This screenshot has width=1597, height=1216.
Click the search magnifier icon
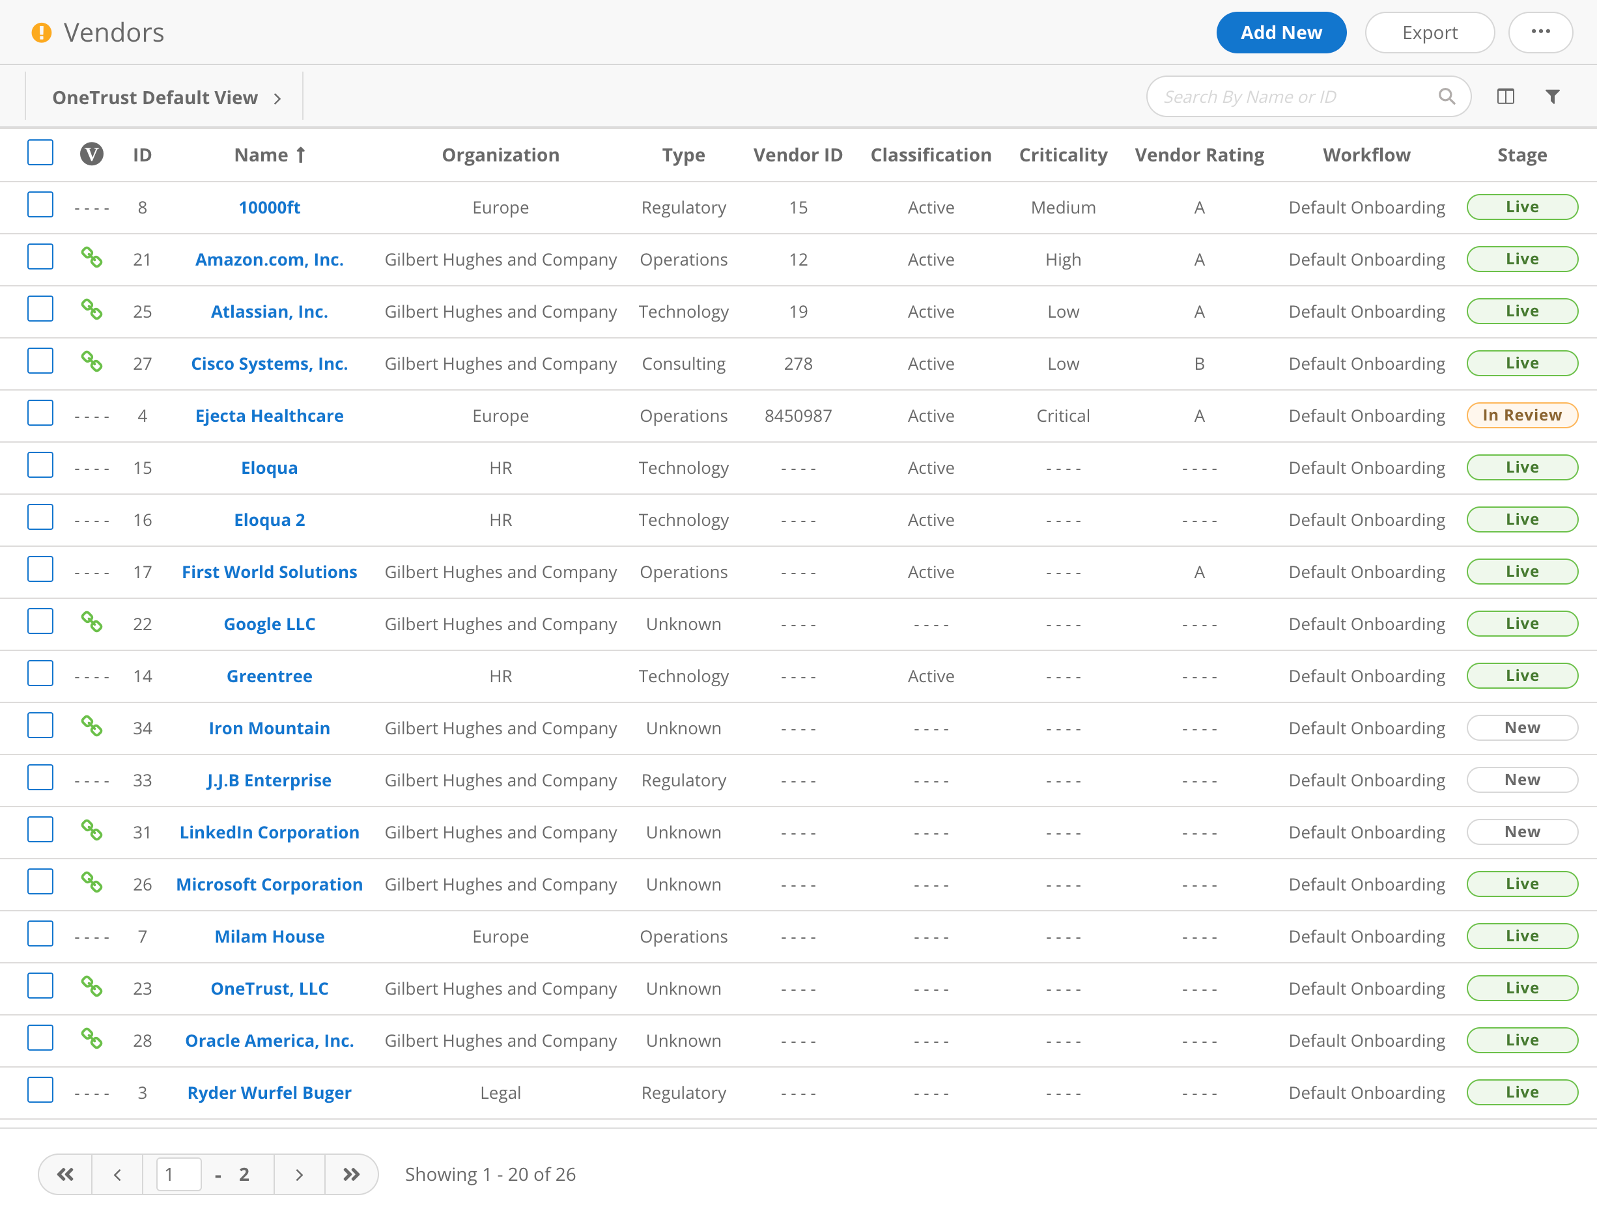[1447, 96]
